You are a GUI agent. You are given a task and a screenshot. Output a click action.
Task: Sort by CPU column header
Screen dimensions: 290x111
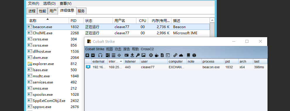tap(142, 21)
